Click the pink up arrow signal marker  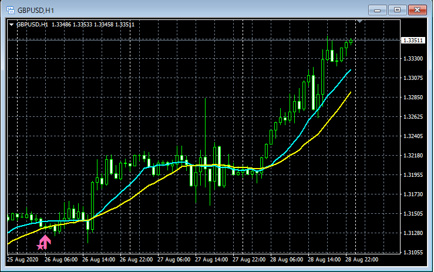(45, 242)
